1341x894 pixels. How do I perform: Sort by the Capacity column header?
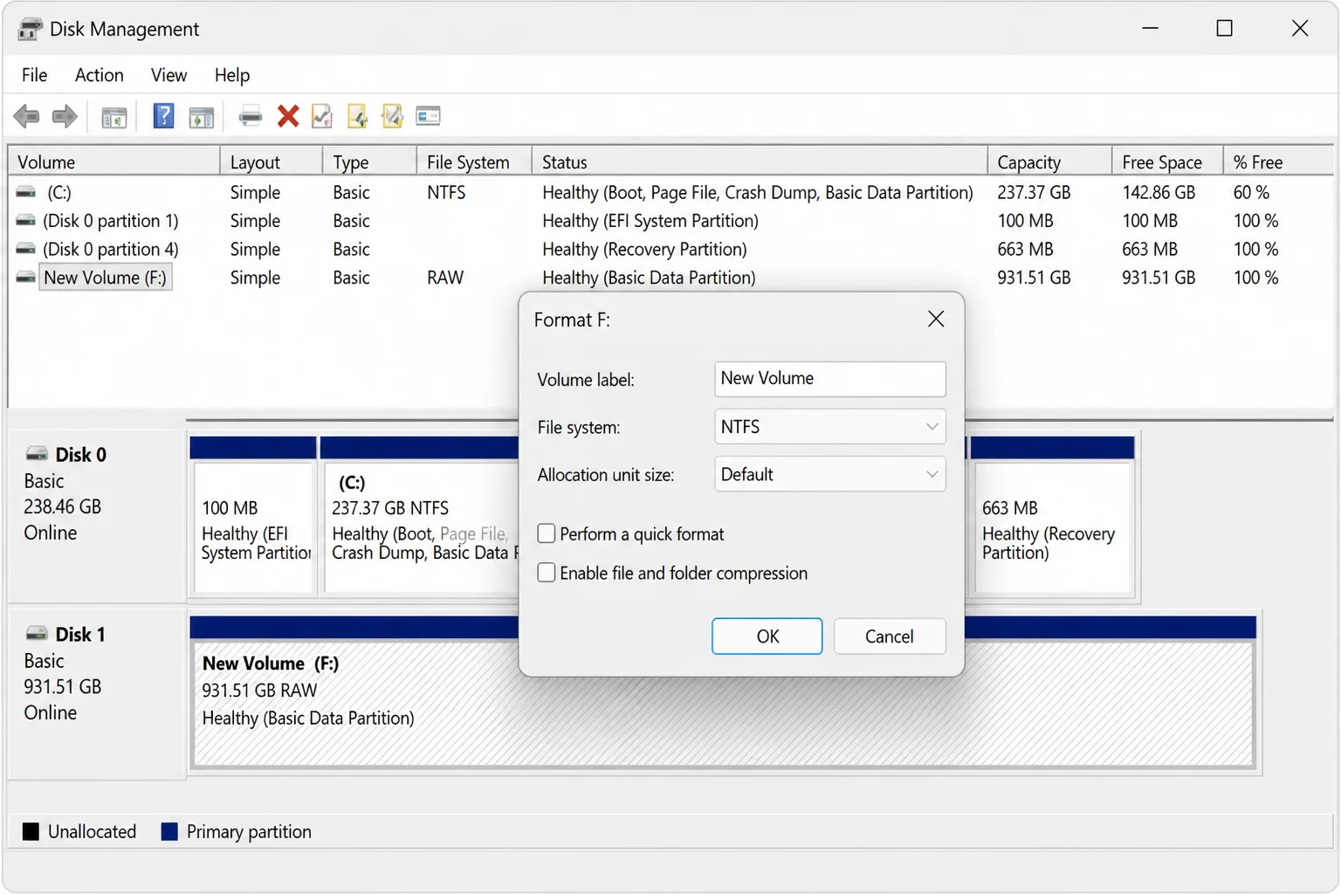point(1049,162)
